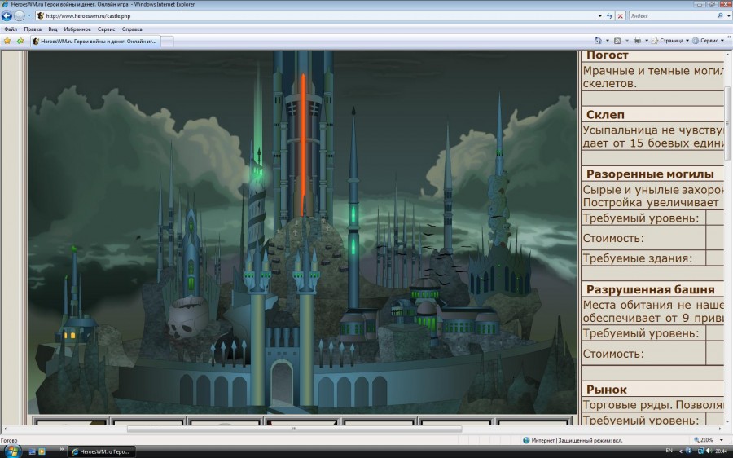Open the Страница dropdown menu
The height and width of the screenshot is (458, 733).
(x=670, y=41)
